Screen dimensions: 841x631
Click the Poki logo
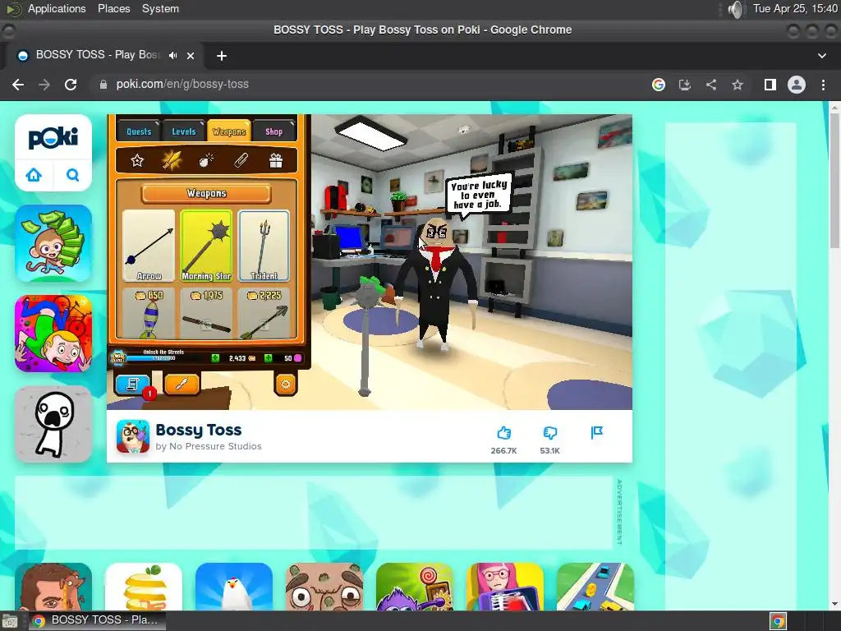53,138
